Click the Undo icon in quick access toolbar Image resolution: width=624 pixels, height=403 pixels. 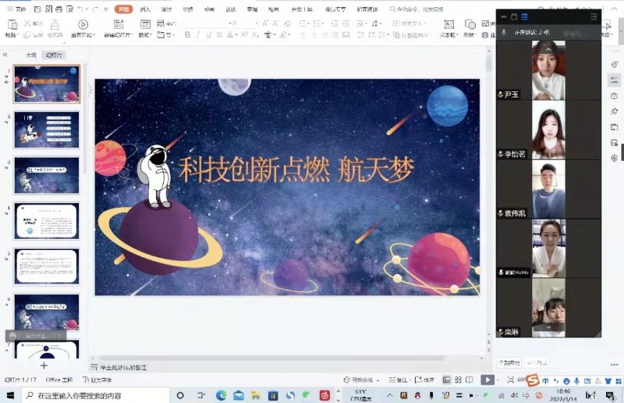(80, 9)
